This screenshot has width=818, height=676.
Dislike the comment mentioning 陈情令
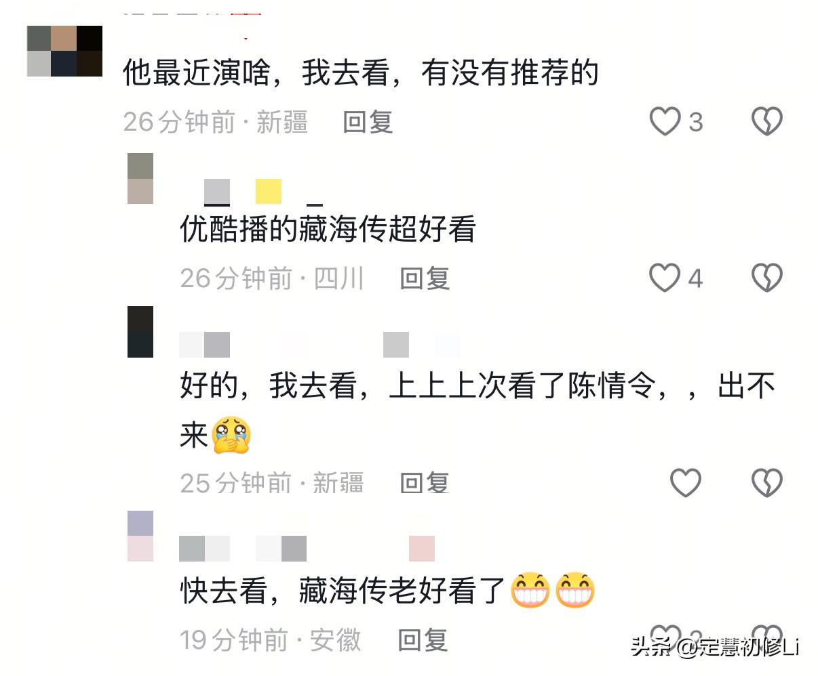[x=767, y=483]
